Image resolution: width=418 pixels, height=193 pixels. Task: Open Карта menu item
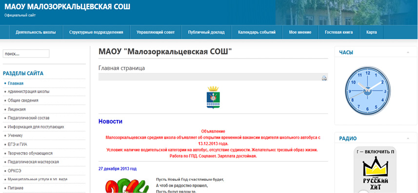point(372,32)
